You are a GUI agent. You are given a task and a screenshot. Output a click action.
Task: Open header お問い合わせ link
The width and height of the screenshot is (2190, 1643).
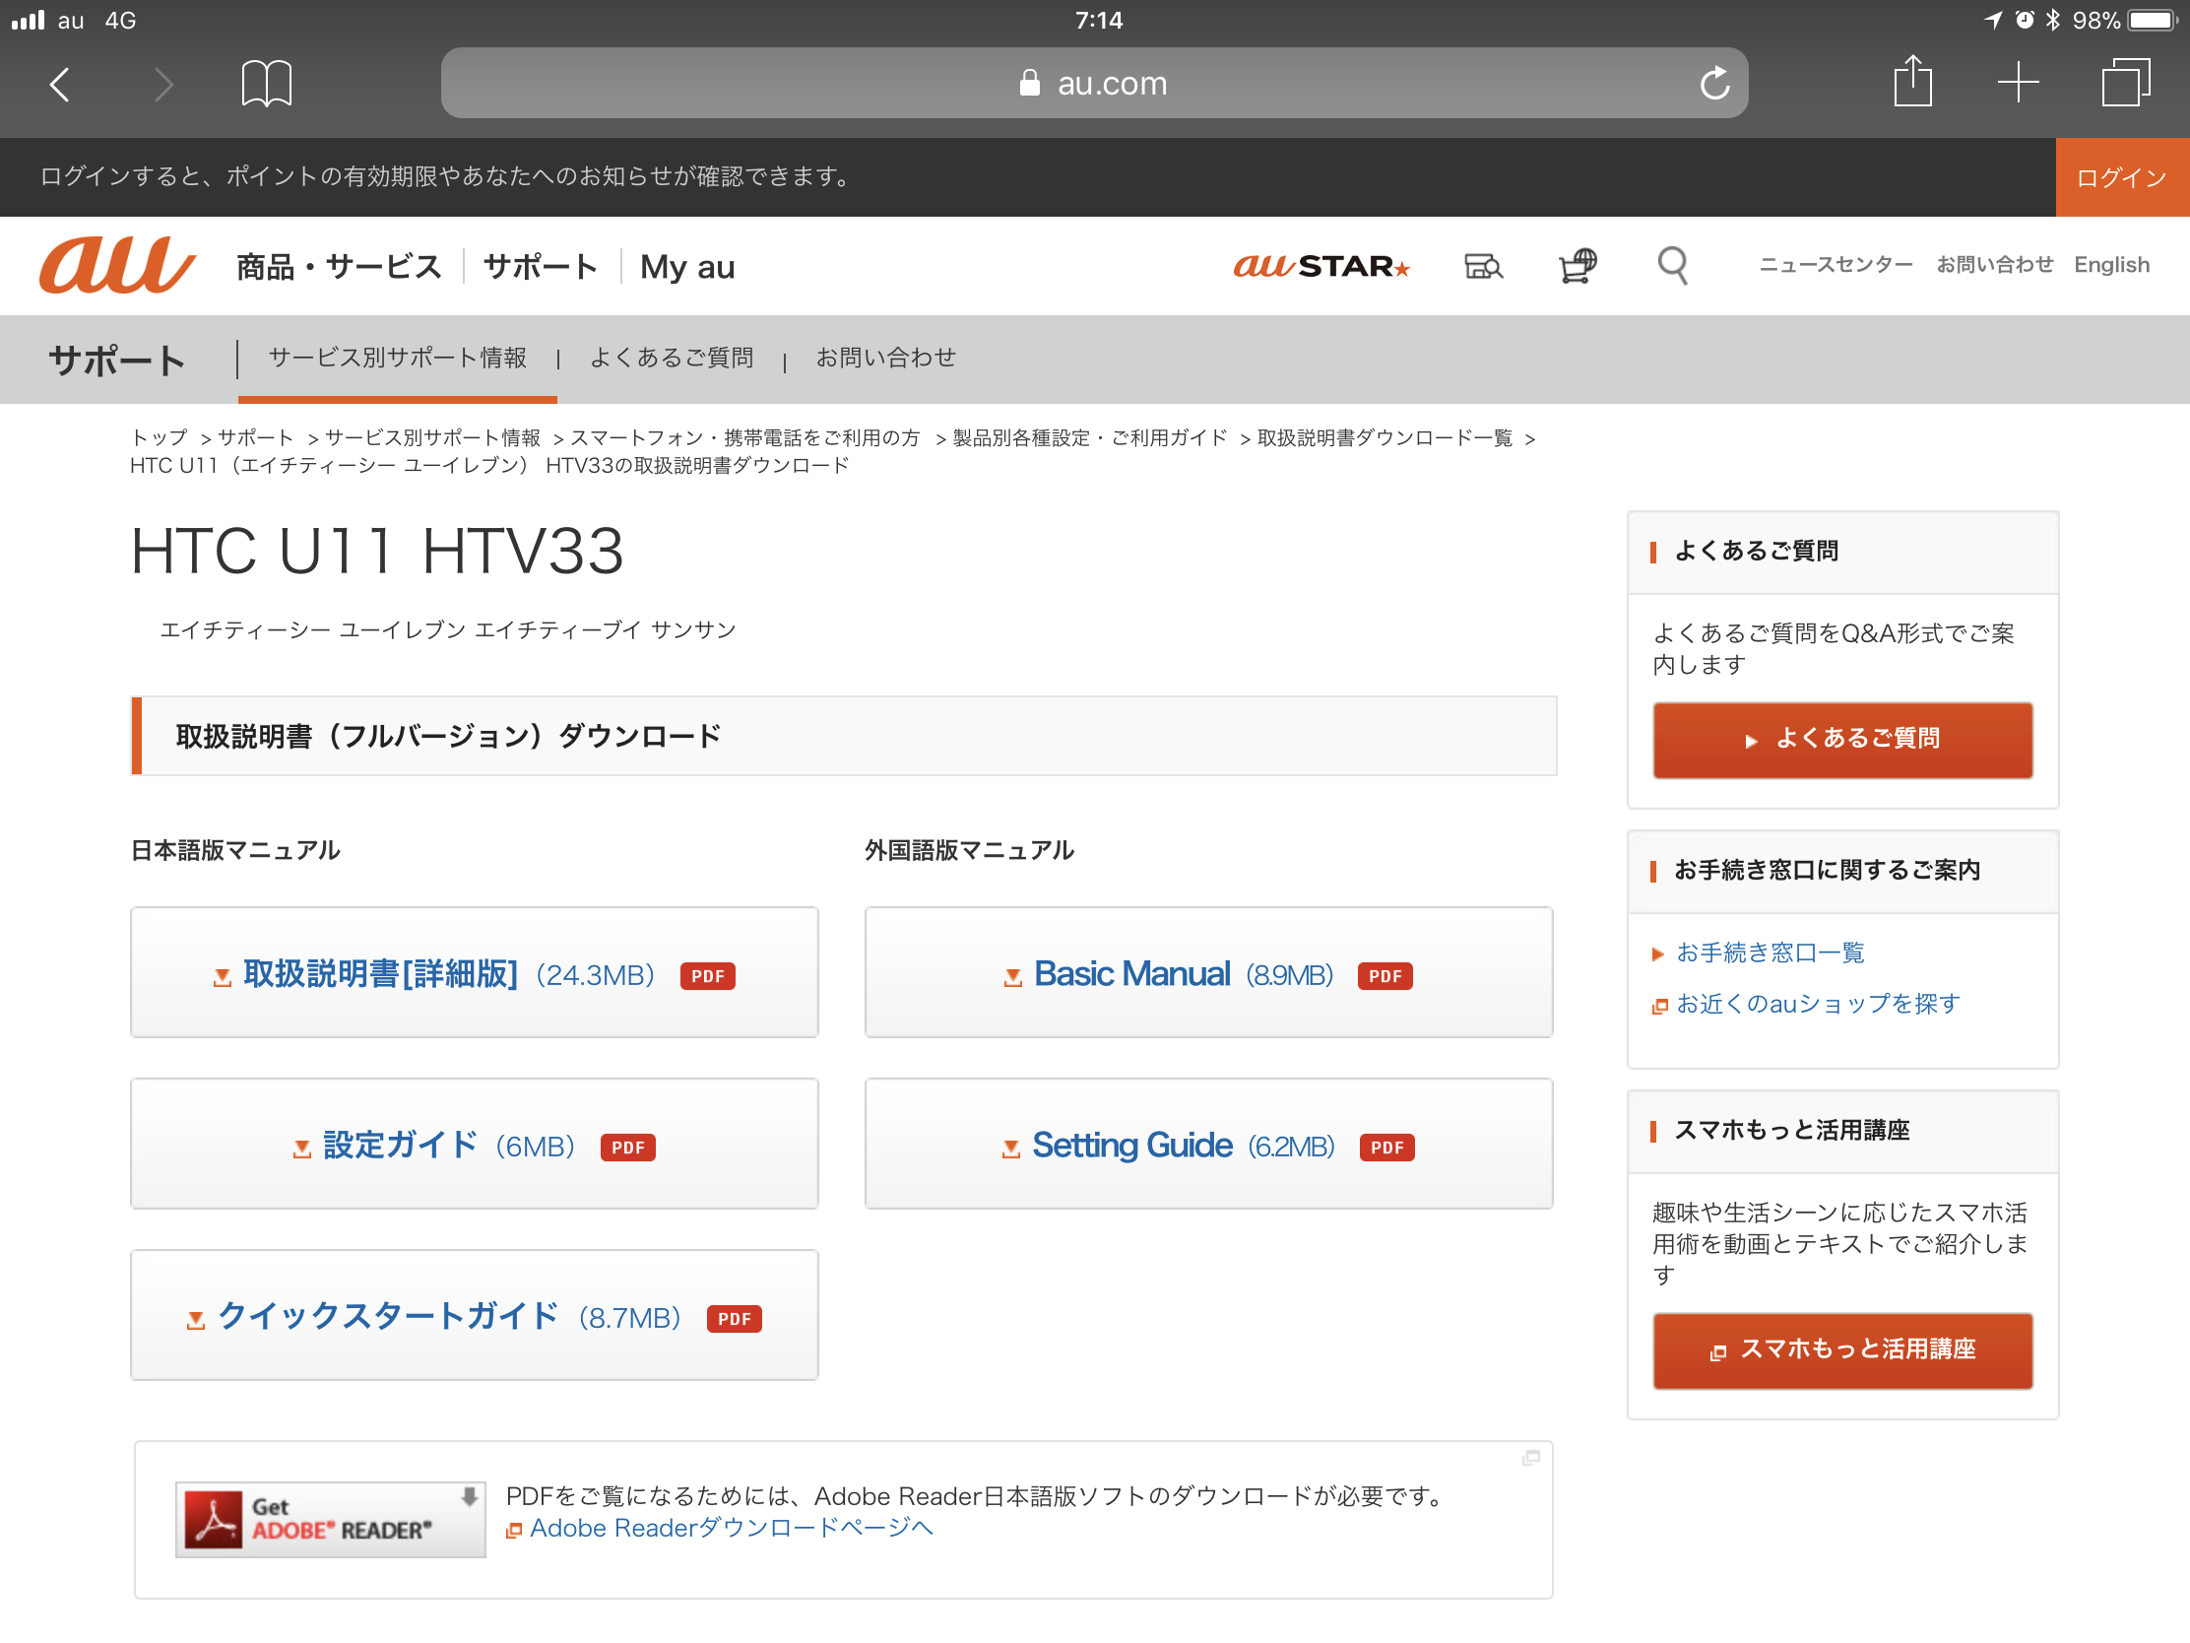1994,264
